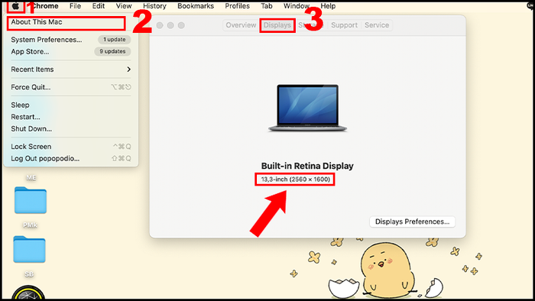This screenshot has width=535, height=301.
Task: Open the View menu
Action: point(124,6)
